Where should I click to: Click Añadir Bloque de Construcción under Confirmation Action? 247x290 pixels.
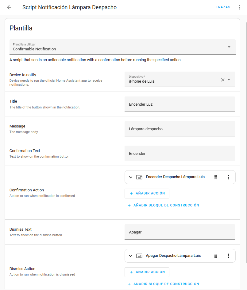pos(163,205)
